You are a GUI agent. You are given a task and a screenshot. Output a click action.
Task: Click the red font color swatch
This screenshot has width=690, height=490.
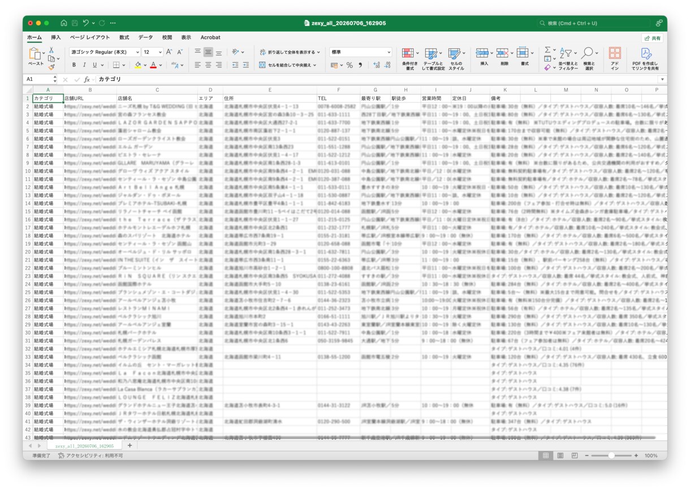click(x=153, y=65)
